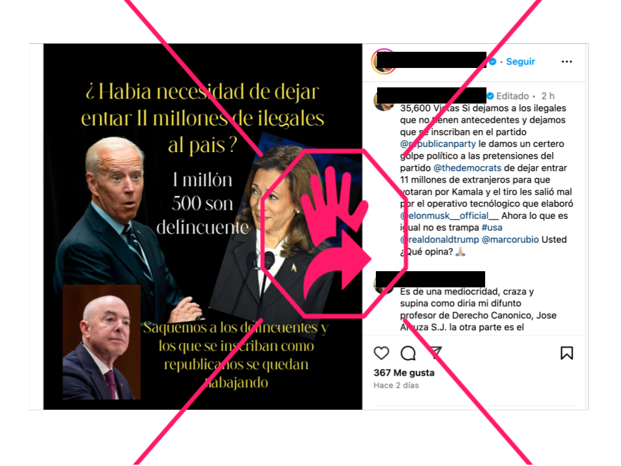The image size is (621, 466).
Task: Open the @elonmusk__official__ mention
Action: point(450,216)
